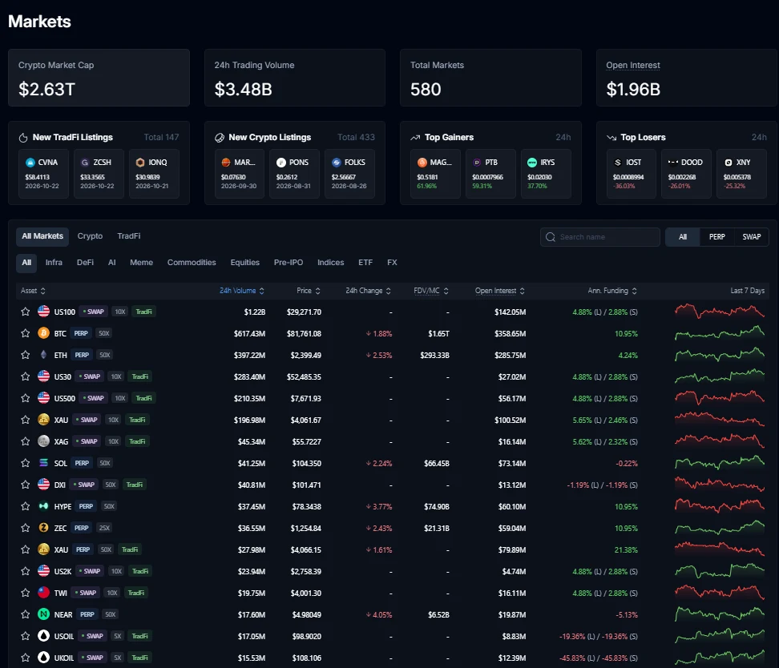
Task: Filter by DeFi category
Action: click(85, 262)
